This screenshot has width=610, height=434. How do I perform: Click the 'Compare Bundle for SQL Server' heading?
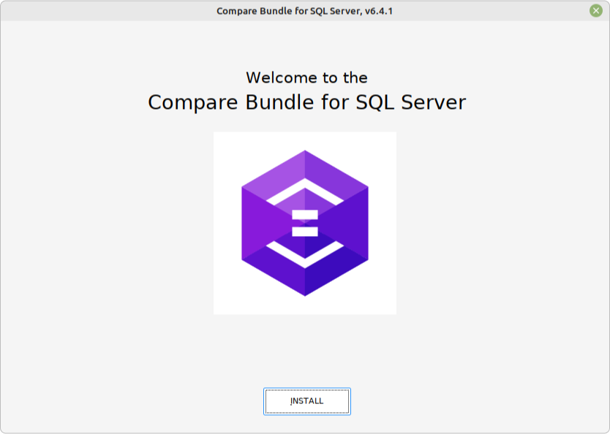pos(306,102)
